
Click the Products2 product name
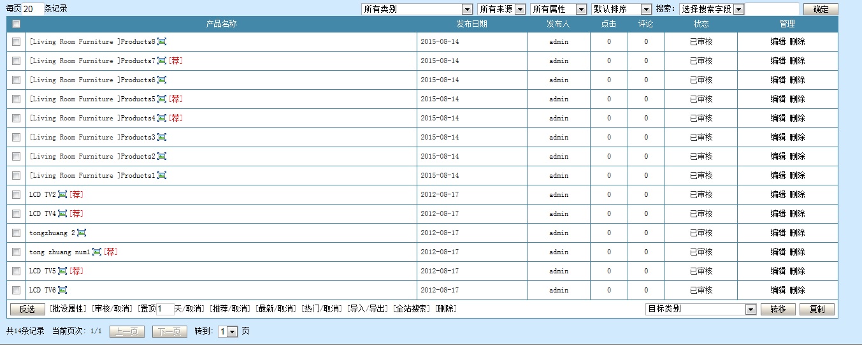tap(138, 157)
